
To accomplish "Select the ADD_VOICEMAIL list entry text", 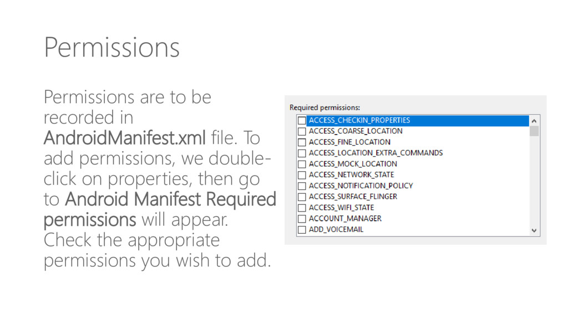I will click(x=336, y=229).
